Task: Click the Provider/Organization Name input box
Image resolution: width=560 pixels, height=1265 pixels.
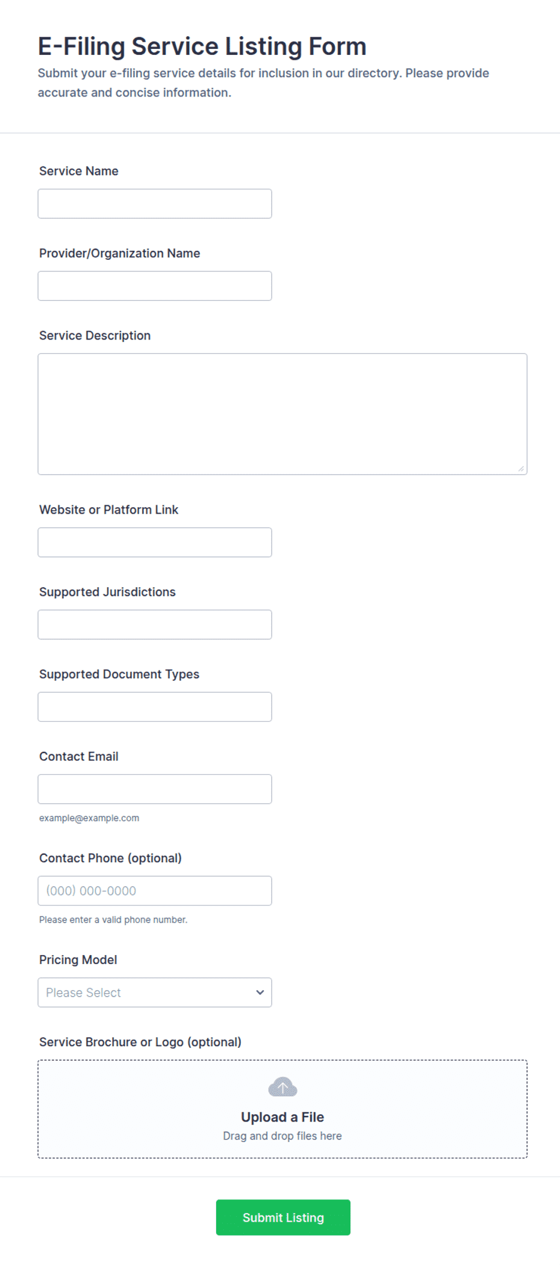Action: pos(155,286)
